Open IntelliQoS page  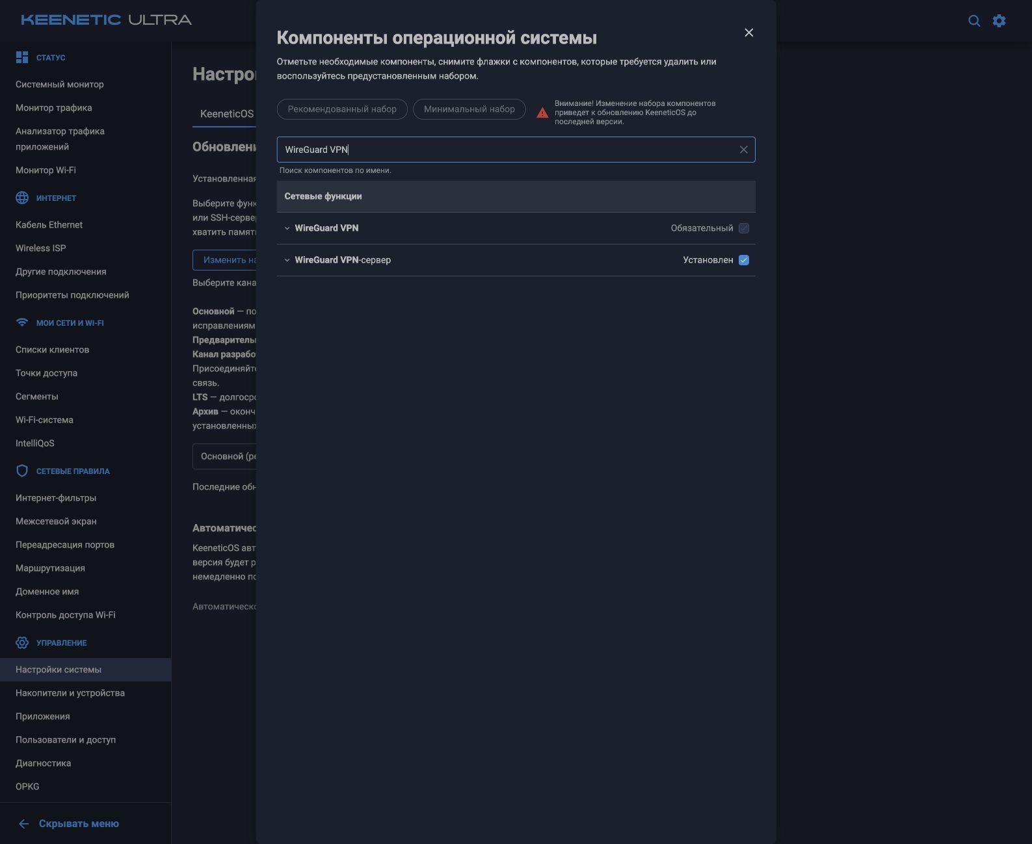(35, 443)
